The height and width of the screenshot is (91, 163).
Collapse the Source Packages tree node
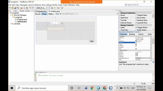(x=11, y=15)
